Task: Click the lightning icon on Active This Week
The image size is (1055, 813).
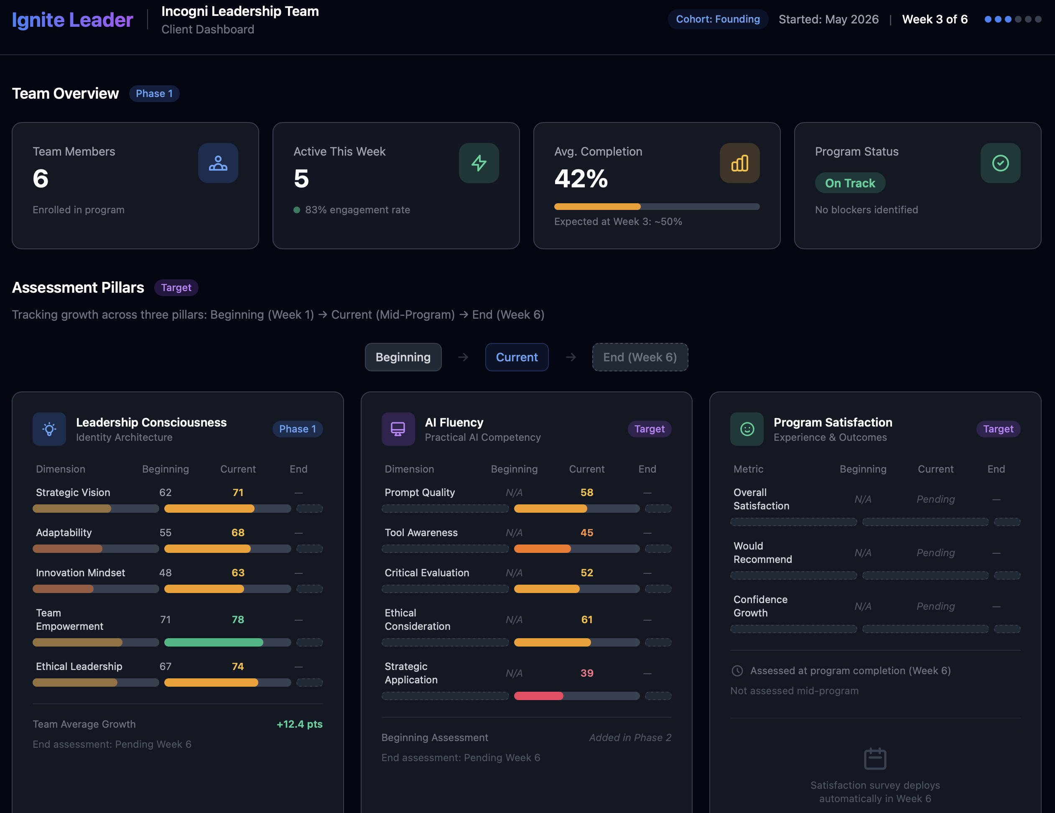Action: point(479,164)
